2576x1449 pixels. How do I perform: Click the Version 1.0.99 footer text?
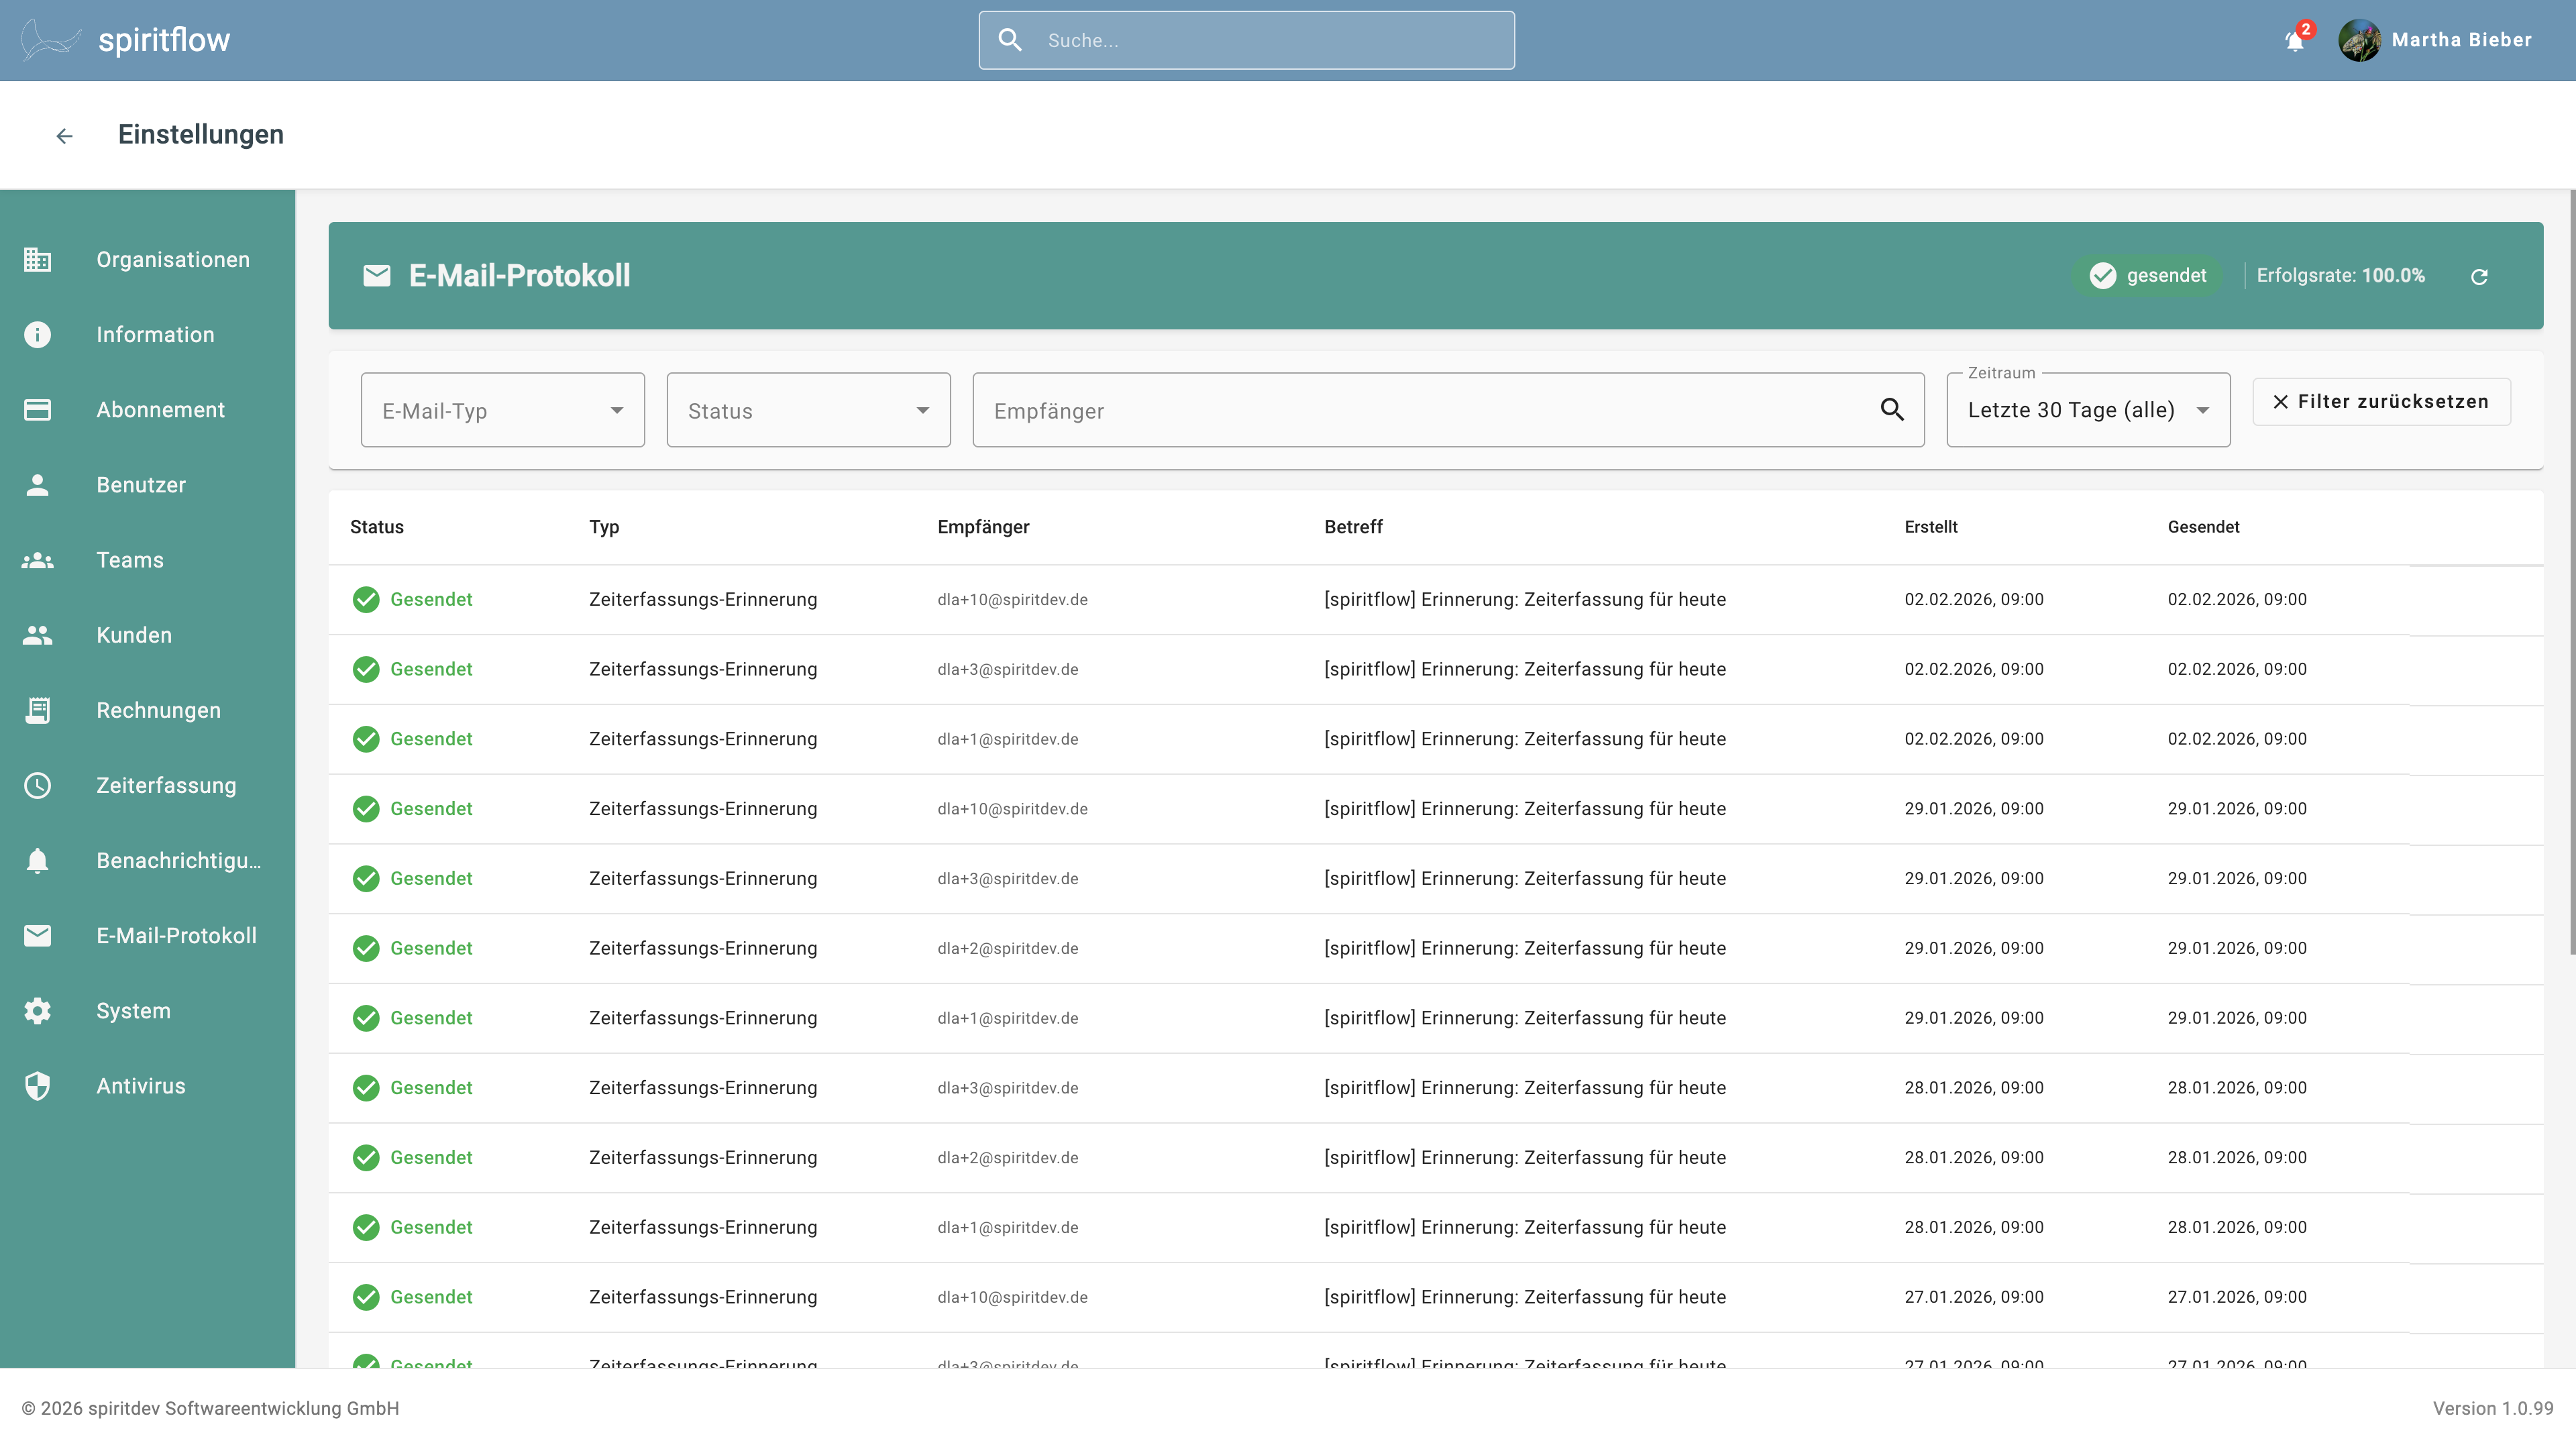2493,1408
